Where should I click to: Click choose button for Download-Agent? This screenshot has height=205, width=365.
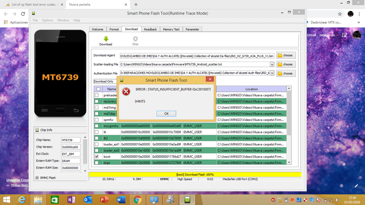[x=286, y=55]
